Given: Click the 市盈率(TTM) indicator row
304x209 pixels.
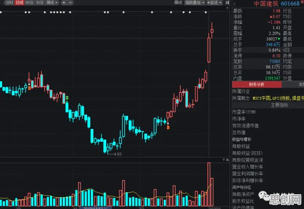Looking at the screenshot, I should coord(244,112).
